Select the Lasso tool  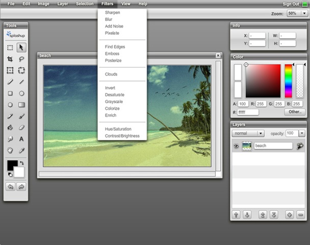click(x=21, y=59)
